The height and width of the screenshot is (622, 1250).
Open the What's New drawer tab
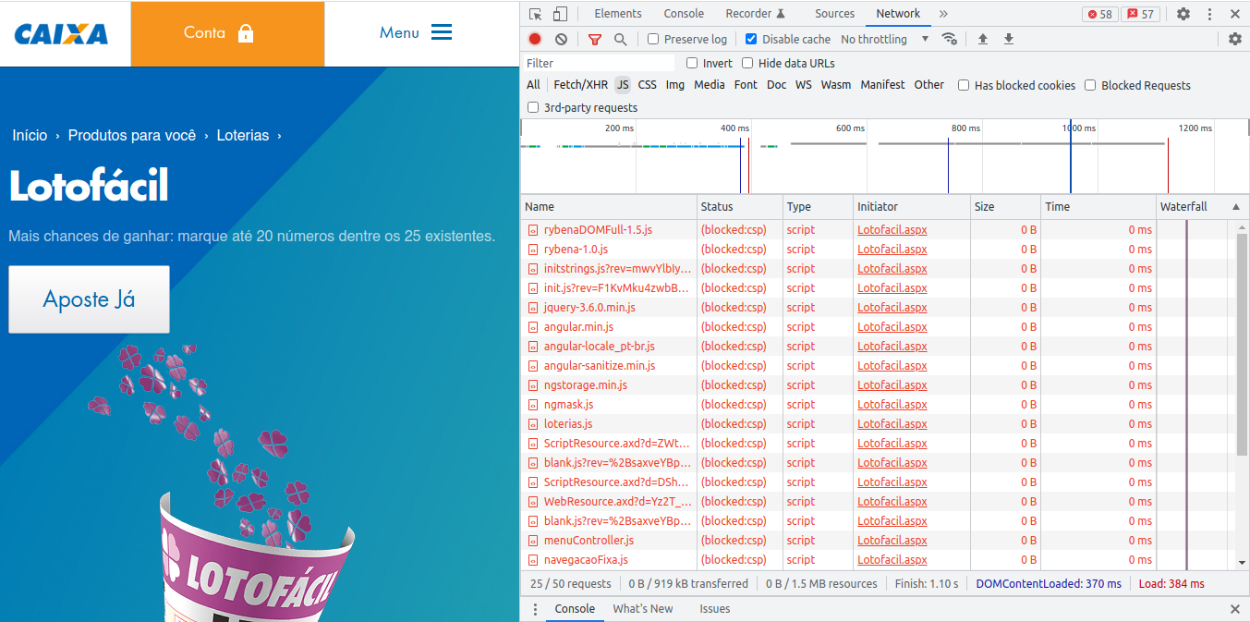point(643,609)
